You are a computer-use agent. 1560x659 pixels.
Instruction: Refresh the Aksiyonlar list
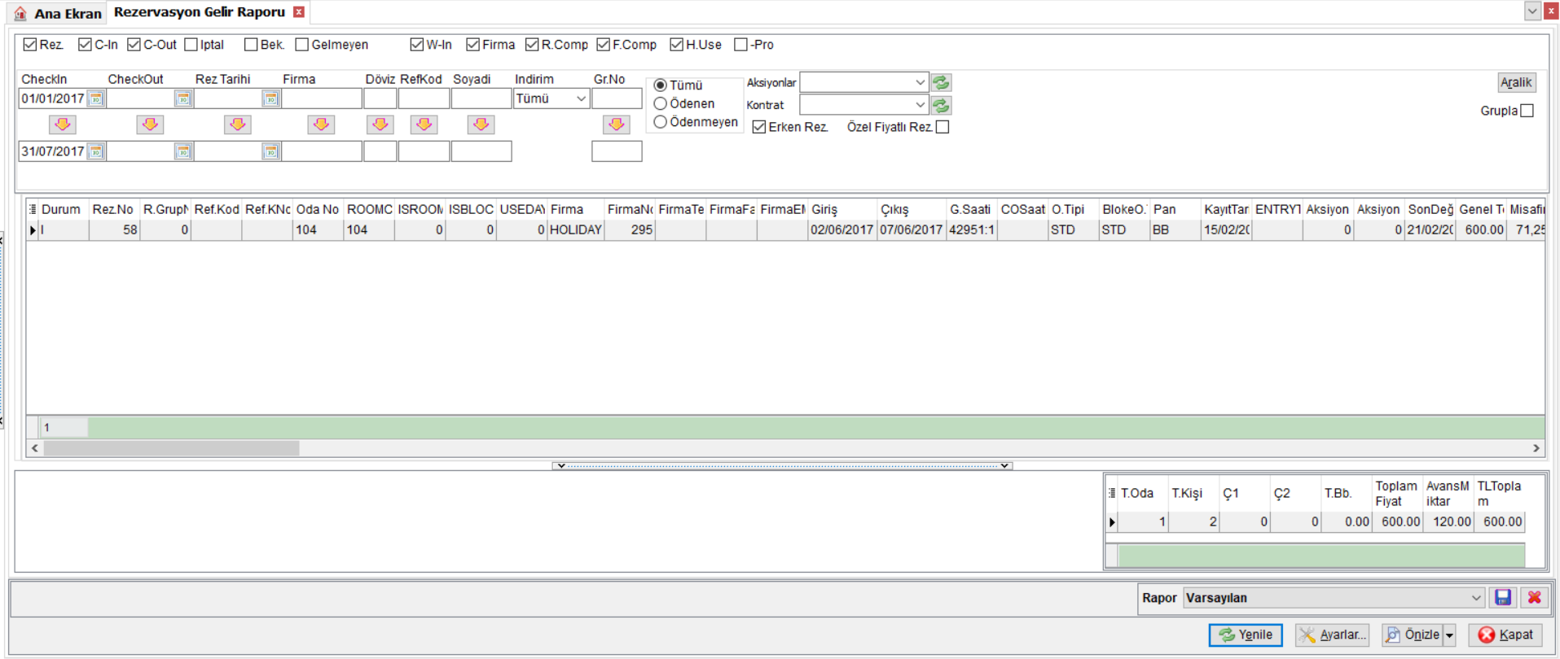(x=942, y=82)
